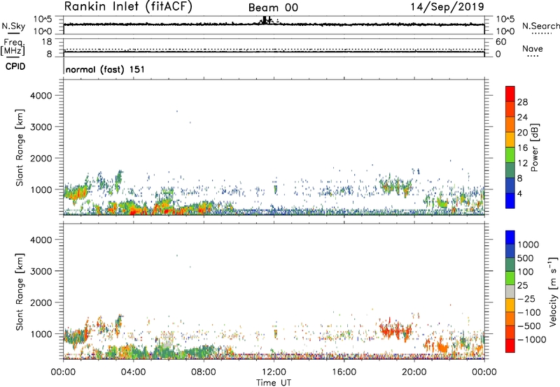The image size is (560, 387).
Task: Click the 'Rankin Inlet (fitACF)' title text
Action: [128, 7]
